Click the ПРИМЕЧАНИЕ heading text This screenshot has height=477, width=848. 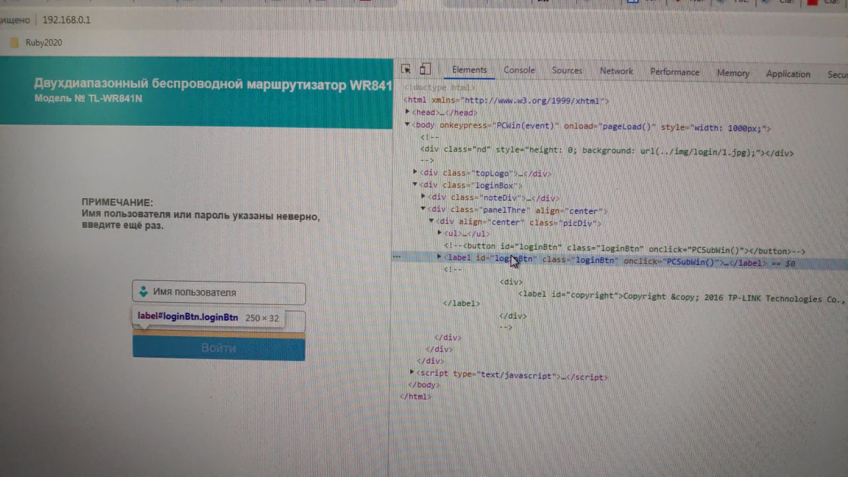(117, 202)
